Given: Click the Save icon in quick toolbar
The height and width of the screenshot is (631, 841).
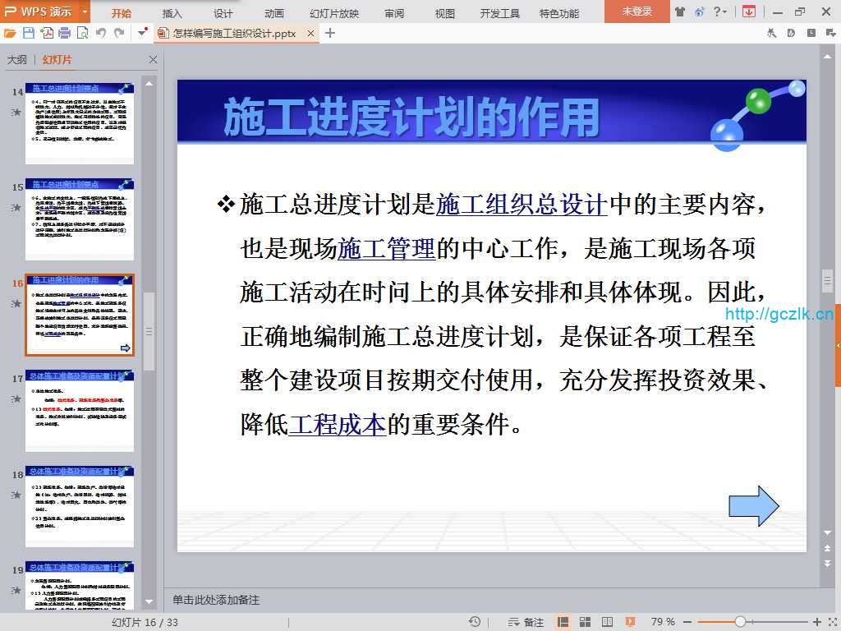Looking at the screenshot, I should 29,33.
